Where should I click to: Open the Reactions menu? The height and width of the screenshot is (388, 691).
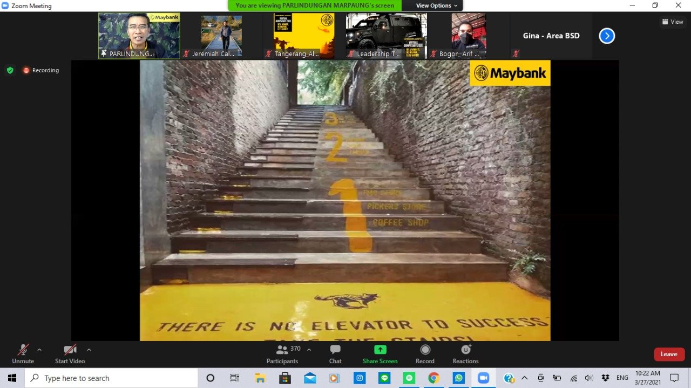pyautogui.click(x=465, y=354)
